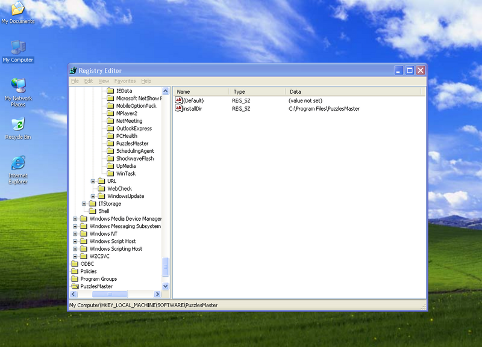Click the Data column header
Screen dimensions: 482x347
click(353, 92)
